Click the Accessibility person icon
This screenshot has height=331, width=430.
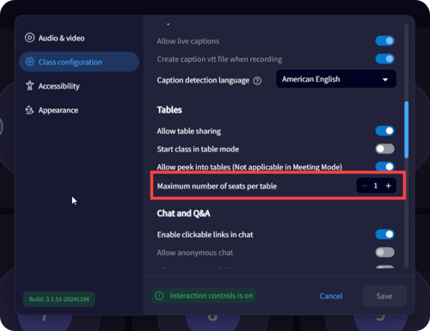point(29,86)
